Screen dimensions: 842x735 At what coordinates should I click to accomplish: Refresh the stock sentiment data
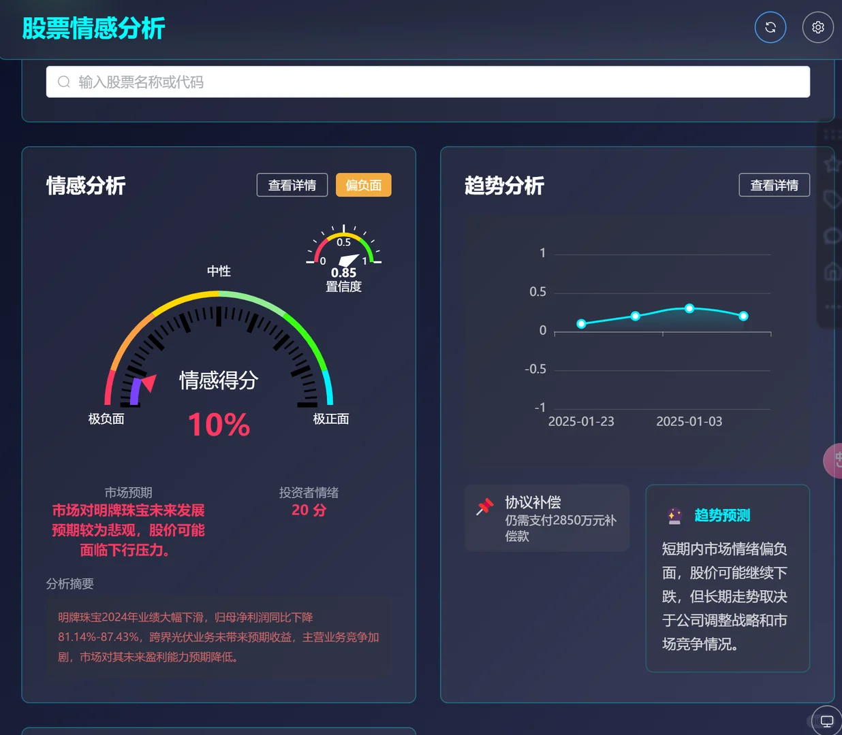point(770,27)
